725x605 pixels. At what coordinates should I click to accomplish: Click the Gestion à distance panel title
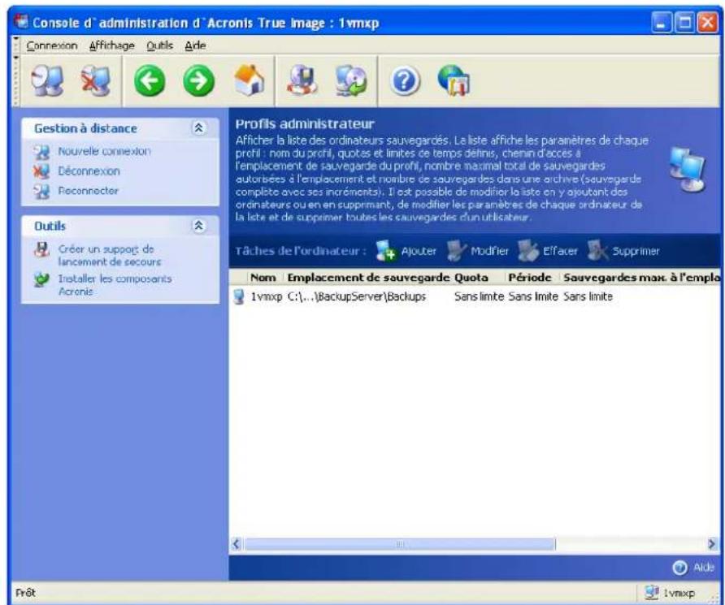(85, 128)
